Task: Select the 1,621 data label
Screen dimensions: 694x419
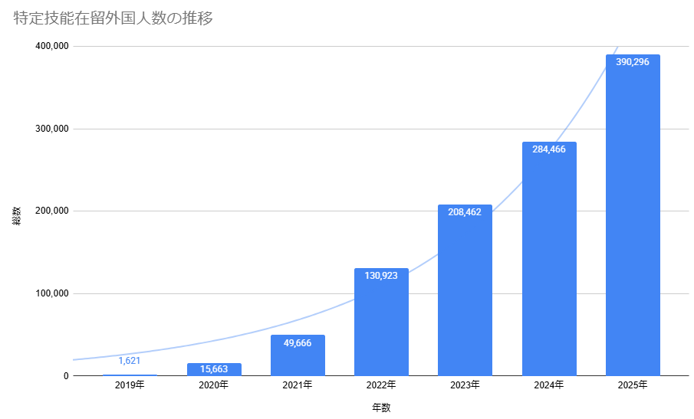Action: click(130, 360)
